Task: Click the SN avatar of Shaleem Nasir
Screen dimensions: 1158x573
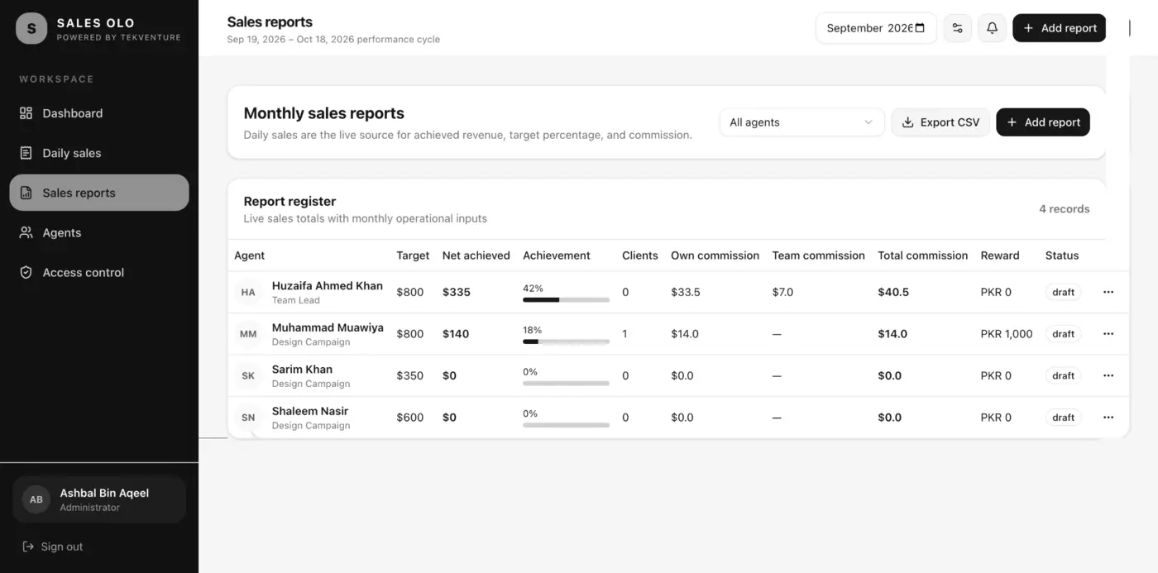Action: tap(248, 418)
